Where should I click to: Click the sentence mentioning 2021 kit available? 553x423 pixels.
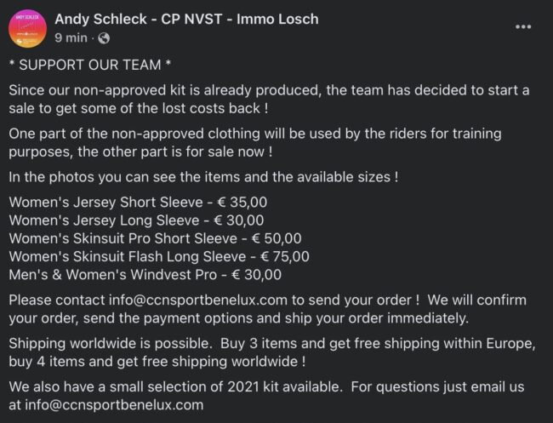click(175, 386)
